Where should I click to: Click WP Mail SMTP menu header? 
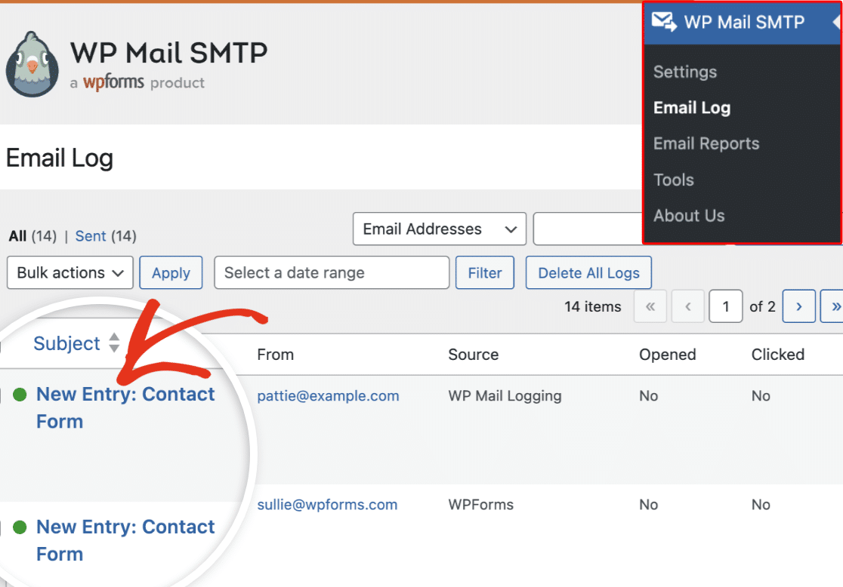[x=743, y=22]
